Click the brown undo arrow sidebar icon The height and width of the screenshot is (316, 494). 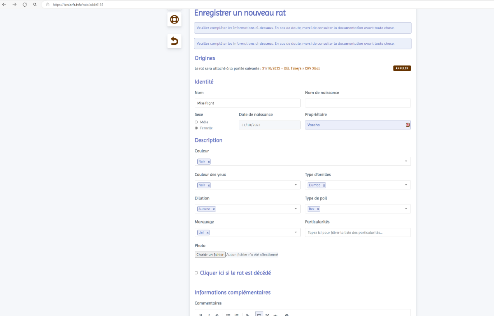[x=174, y=41]
